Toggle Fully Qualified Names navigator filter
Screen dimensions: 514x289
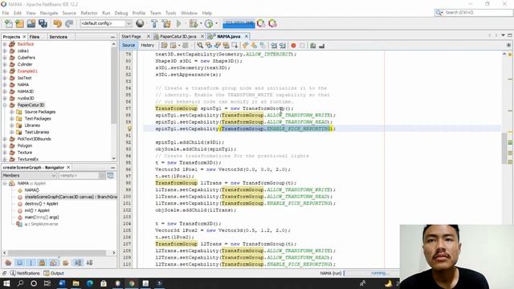(x=65, y=263)
